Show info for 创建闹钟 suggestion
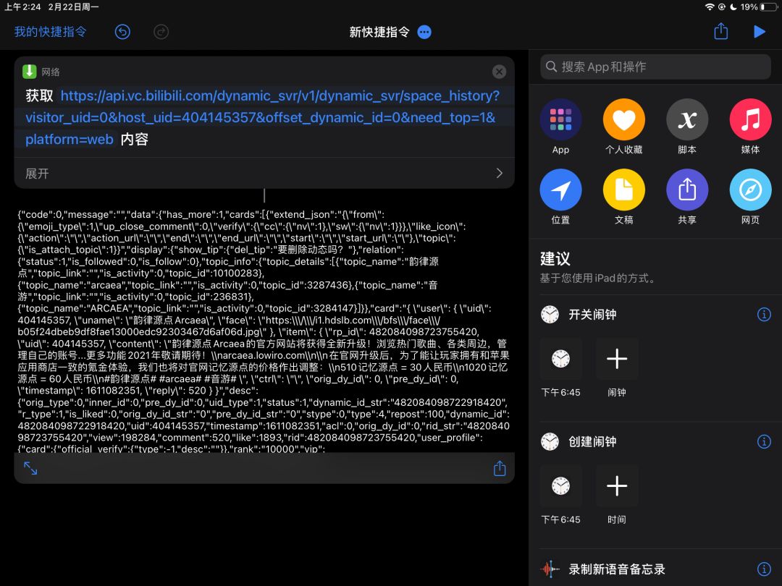782x586 pixels. click(764, 441)
